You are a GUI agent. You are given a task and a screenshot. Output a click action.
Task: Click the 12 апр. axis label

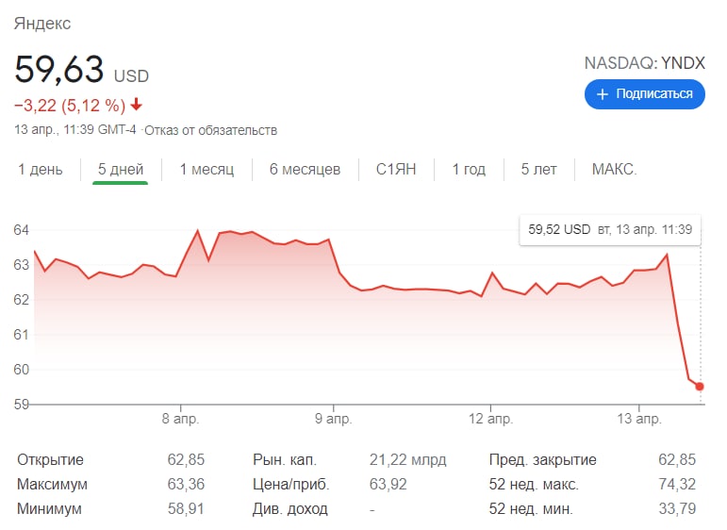click(x=490, y=419)
